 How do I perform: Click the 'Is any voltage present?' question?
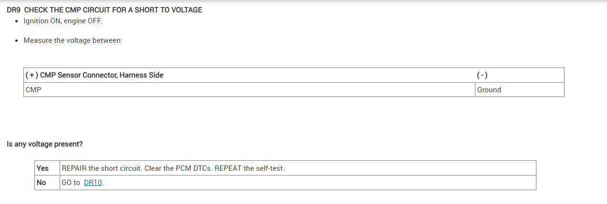45,144
